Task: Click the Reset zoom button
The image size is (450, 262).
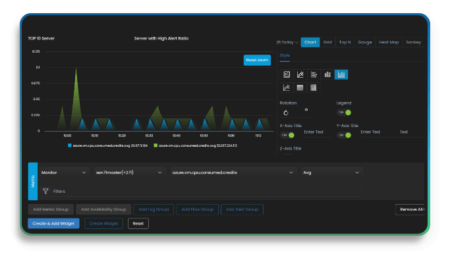Action: point(257,60)
